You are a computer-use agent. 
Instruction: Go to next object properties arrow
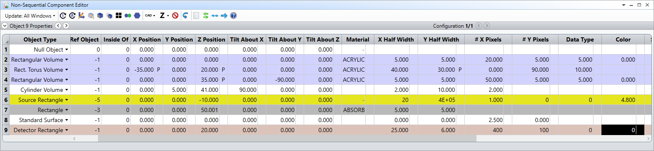(x=66, y=26)
